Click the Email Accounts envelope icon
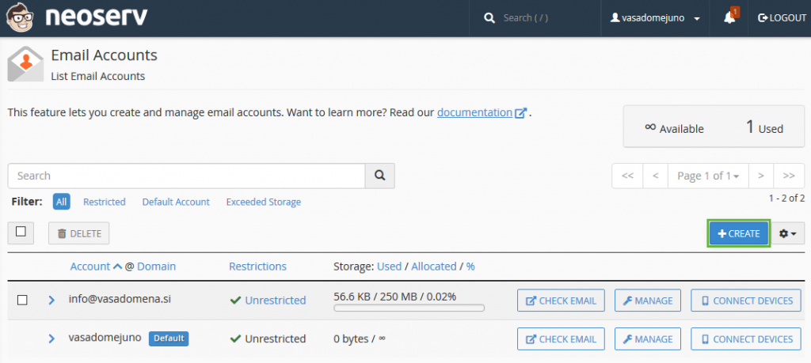Screen dimensions: 811x363 (25, 65)
